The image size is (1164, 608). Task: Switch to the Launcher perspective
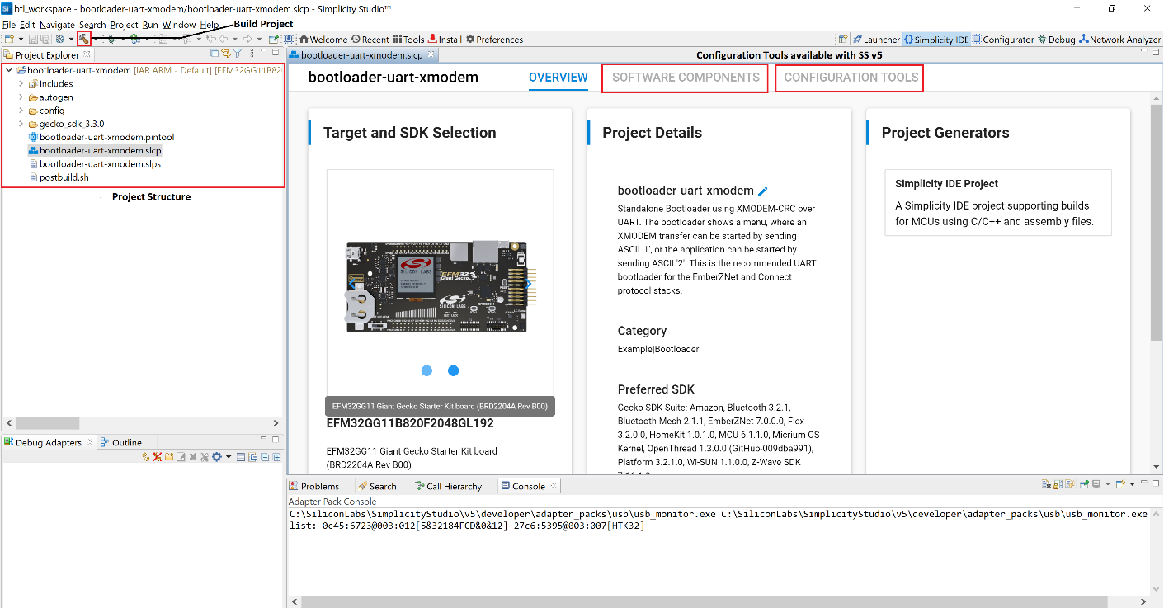876,40
